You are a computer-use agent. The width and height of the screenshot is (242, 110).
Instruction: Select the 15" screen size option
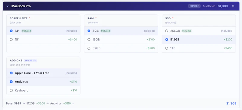tap(43, 40)
